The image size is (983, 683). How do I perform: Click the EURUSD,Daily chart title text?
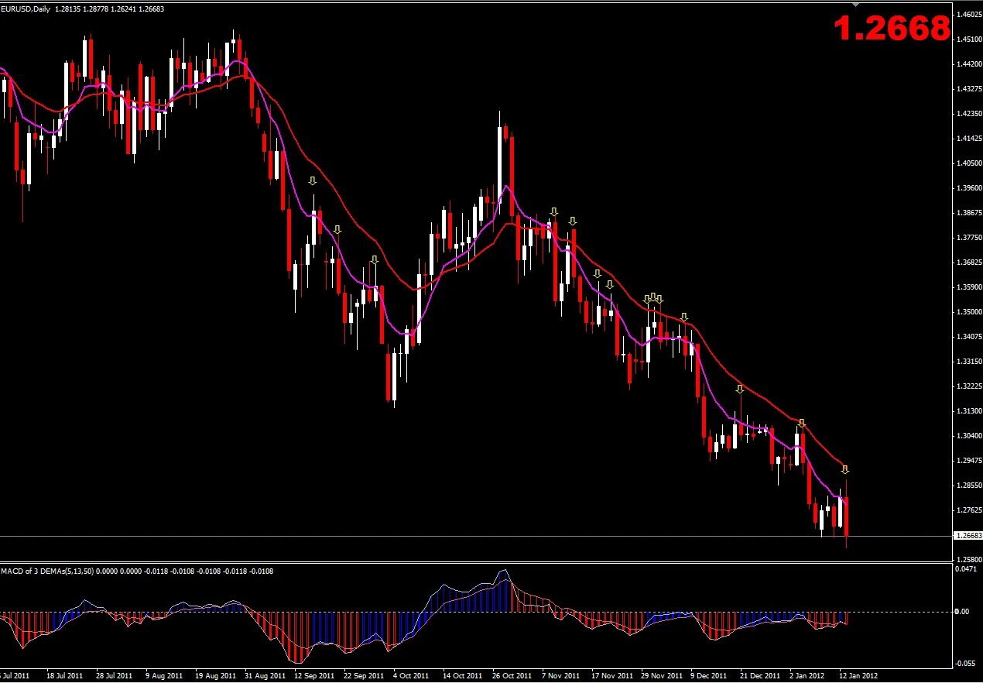[25, 9]
